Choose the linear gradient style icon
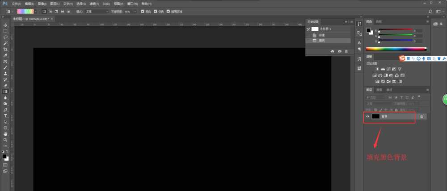This screenshot has height=191, width=447. click(44, 12)
